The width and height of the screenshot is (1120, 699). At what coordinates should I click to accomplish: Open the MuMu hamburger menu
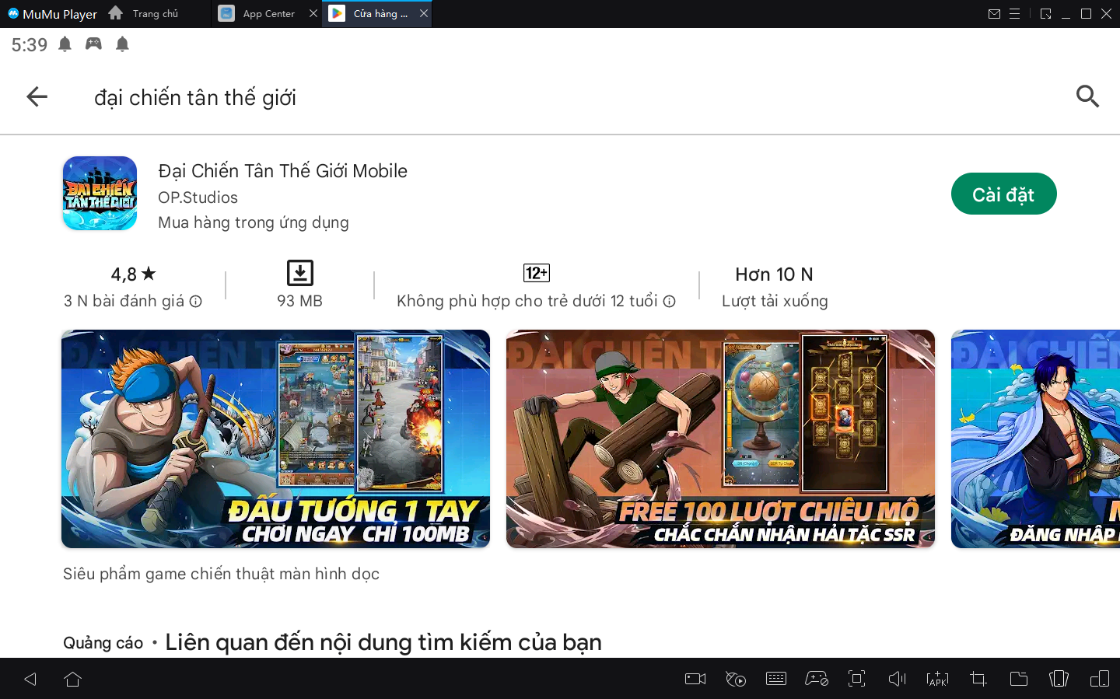(x=1014, y=14)
